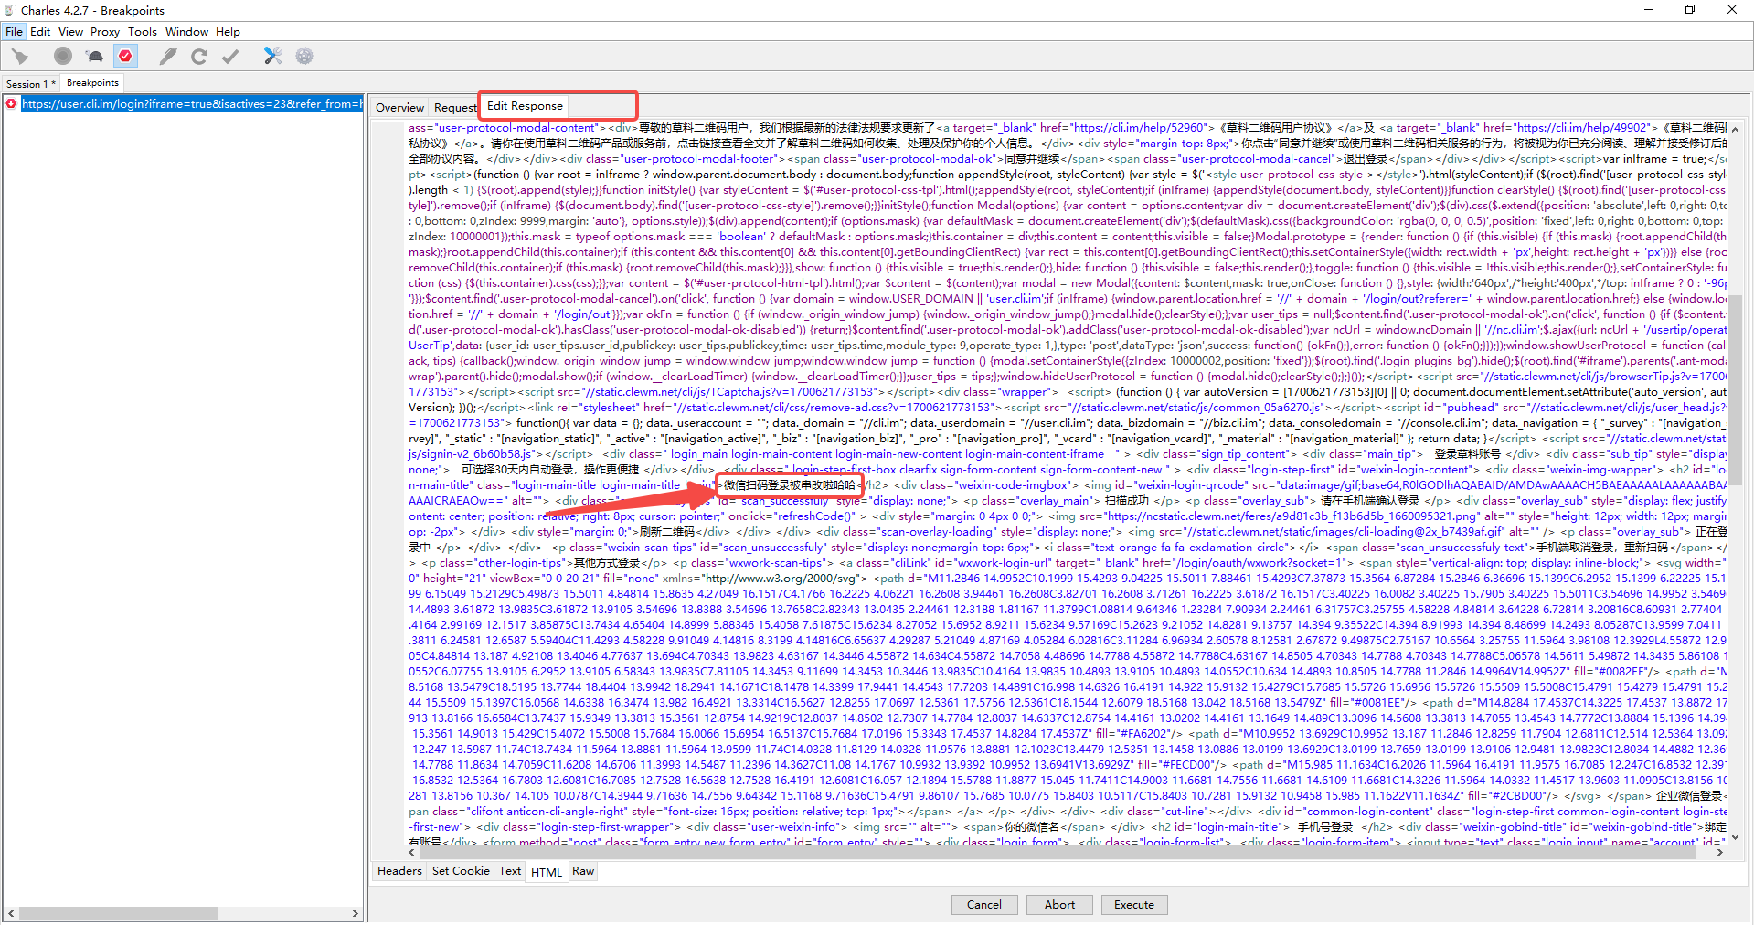Click the left panel scroll-left arrow
Screen dimensions: 1754x925
click(x=11, y=913)
